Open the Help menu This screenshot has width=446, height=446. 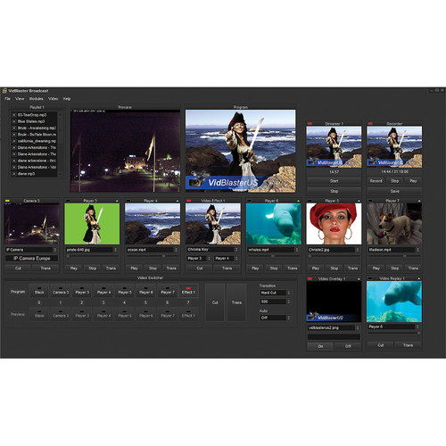coord(67,99)
